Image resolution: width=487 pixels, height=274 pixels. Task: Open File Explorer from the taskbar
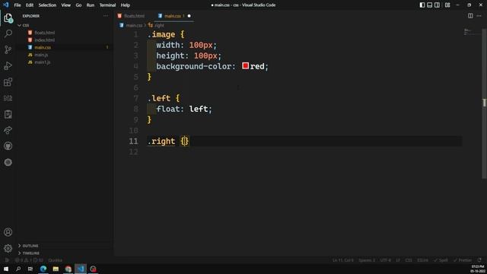(x=56, y=269)
